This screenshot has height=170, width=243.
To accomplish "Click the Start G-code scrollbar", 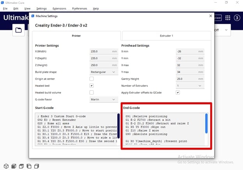I will point(118,126).
